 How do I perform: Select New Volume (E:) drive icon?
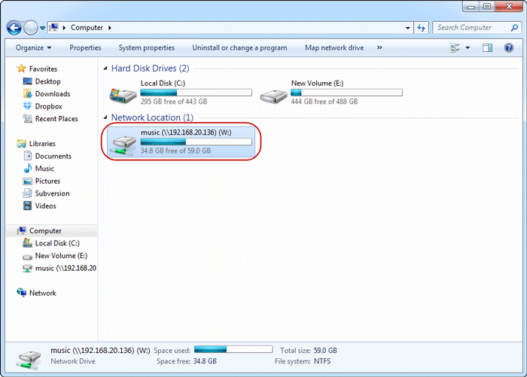tap(273, 96)
